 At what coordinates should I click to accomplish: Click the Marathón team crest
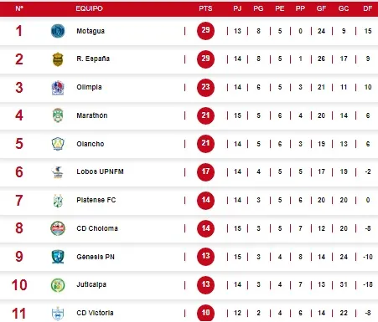(x=58, y=115)
